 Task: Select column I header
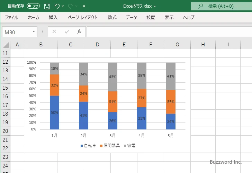point(228,45)
